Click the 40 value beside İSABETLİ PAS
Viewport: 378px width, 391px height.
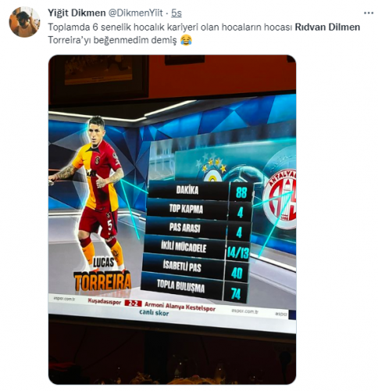[x=237, y=273]
